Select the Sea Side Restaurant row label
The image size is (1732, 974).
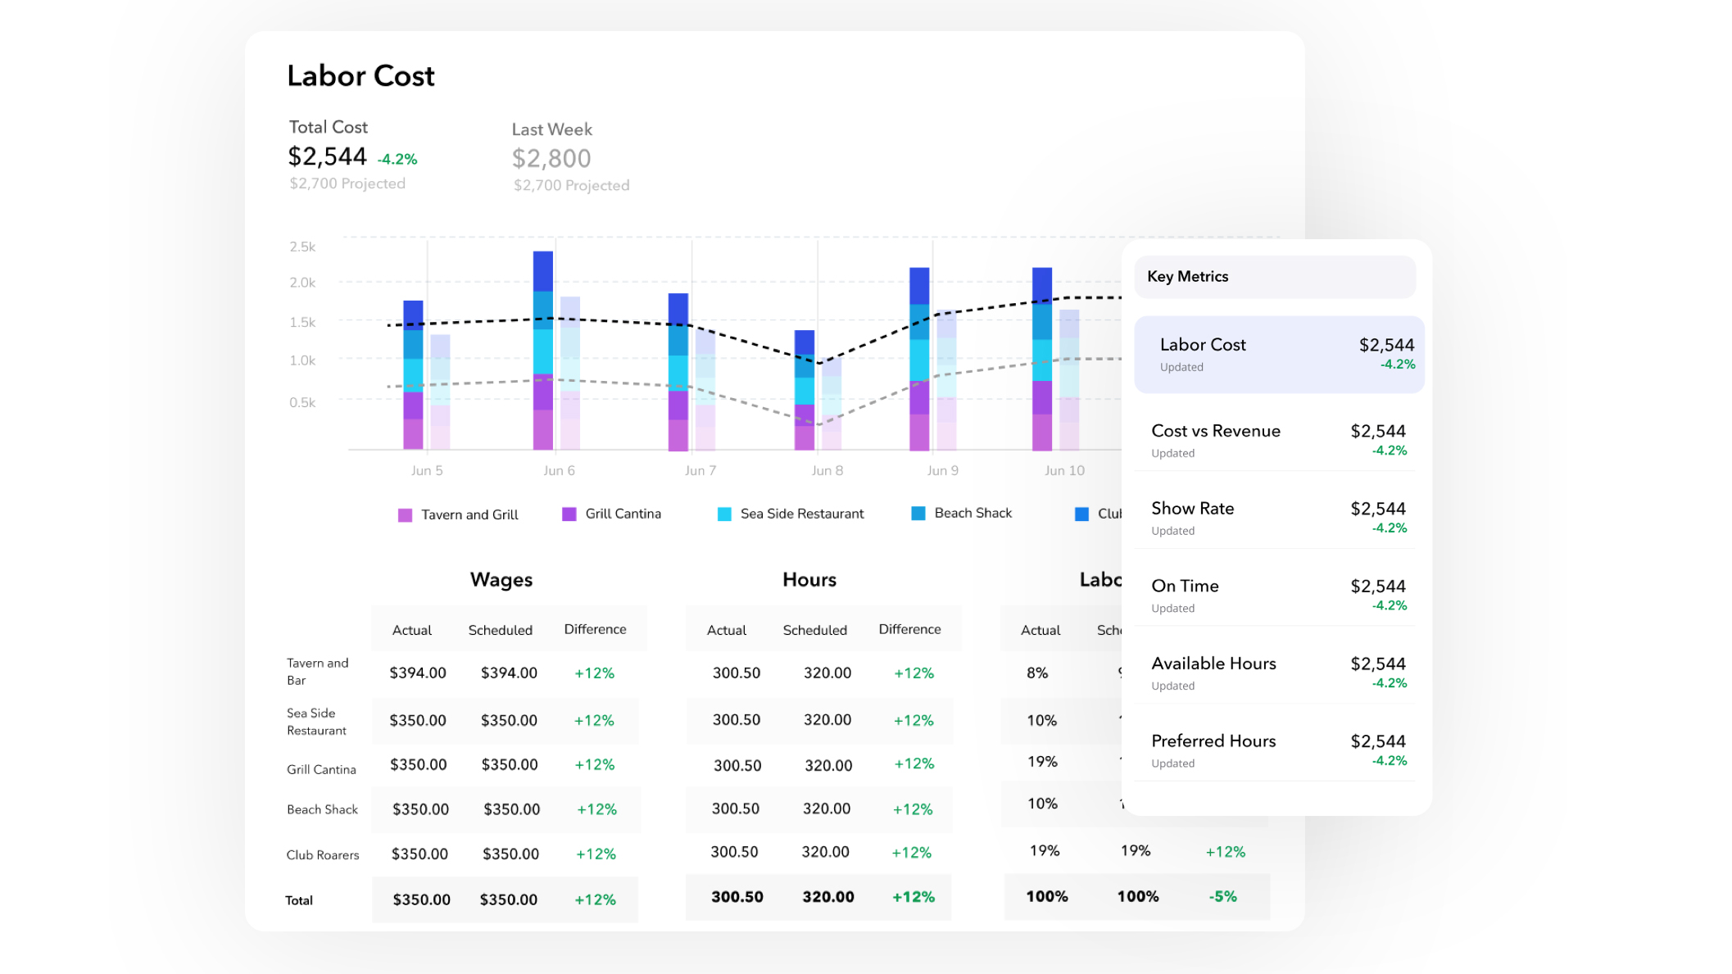pyautogui.click(x=317, y=722)
